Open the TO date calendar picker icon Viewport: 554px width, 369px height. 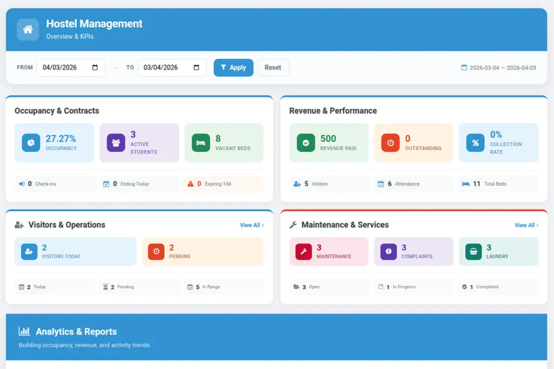[196, 68]
